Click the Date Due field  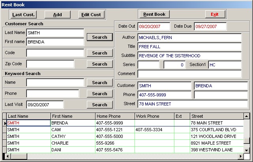210,26
